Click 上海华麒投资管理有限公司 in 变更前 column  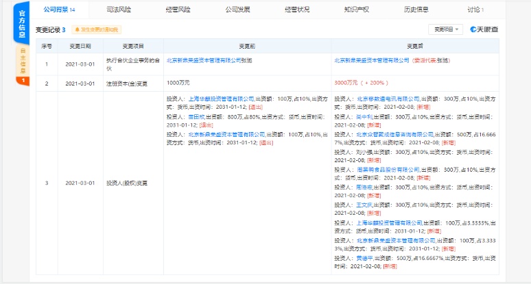click(x=221, y=99)
